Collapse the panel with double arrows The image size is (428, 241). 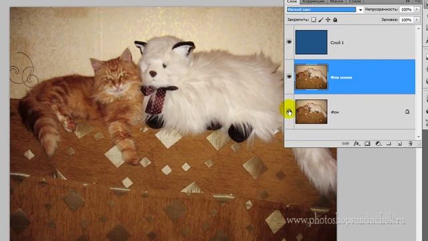coord(408,1)
